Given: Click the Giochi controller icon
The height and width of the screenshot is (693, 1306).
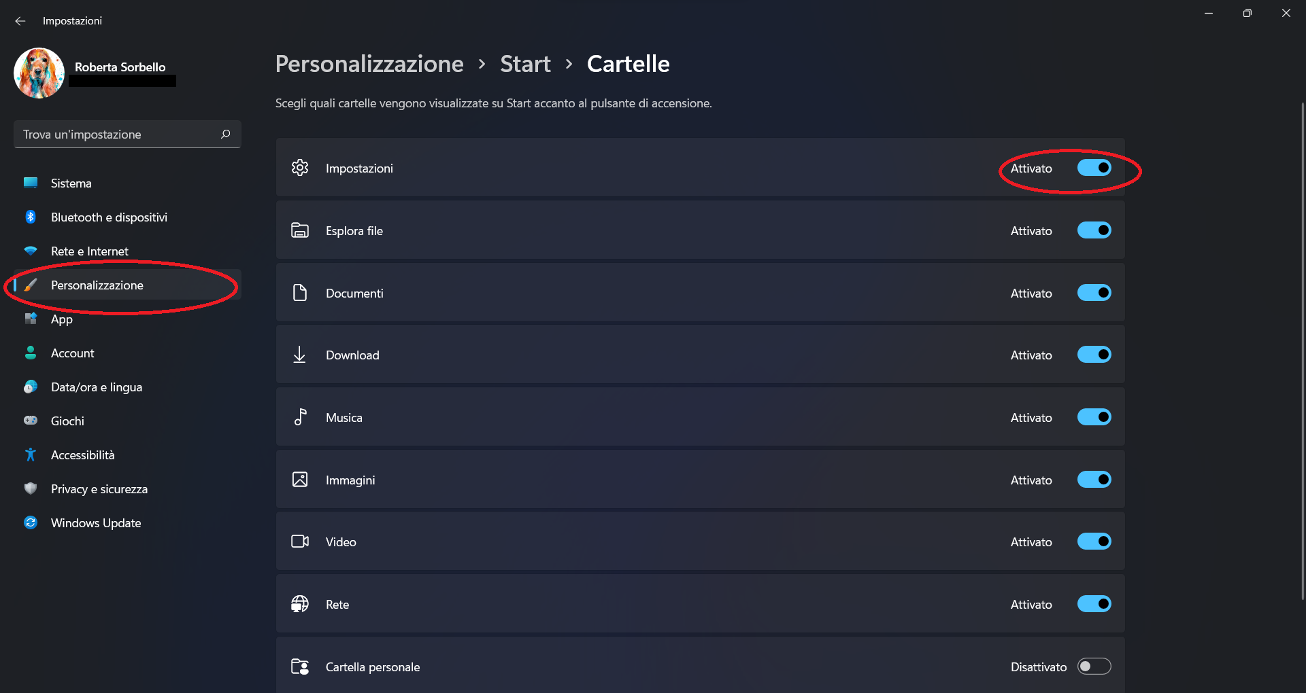Looking at the screenshot, I should [31, 421].
